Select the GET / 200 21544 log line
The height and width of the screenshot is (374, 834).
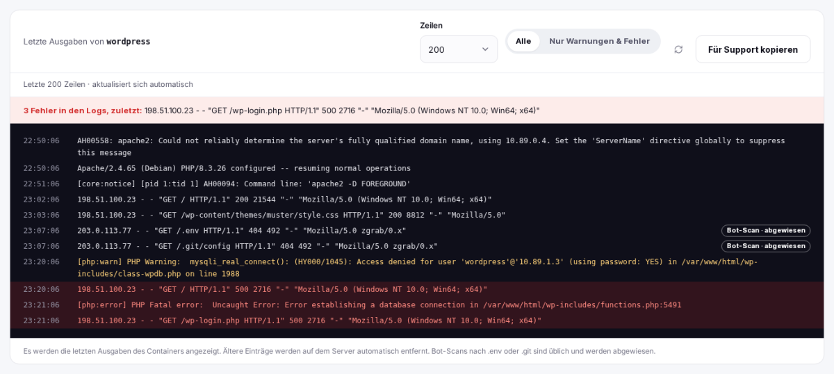(x=417, y=200)
